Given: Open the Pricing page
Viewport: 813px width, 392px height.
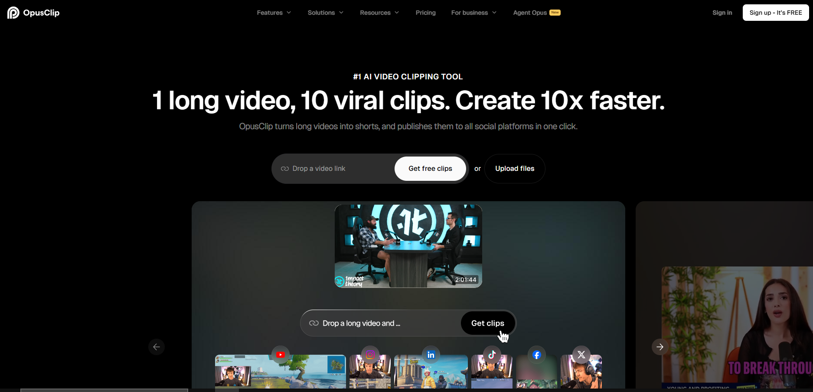Looking at the screenshot, I should point(426,13).
